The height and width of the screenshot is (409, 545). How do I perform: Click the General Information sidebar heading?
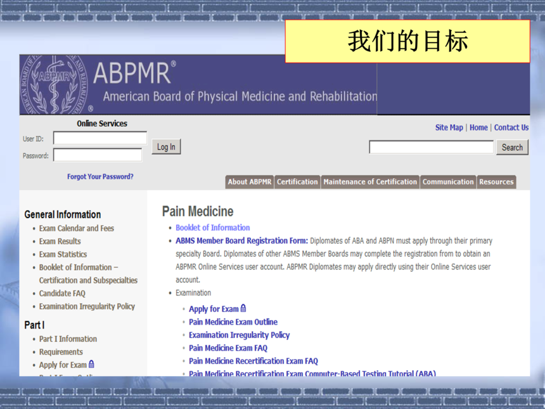(63, 214)
